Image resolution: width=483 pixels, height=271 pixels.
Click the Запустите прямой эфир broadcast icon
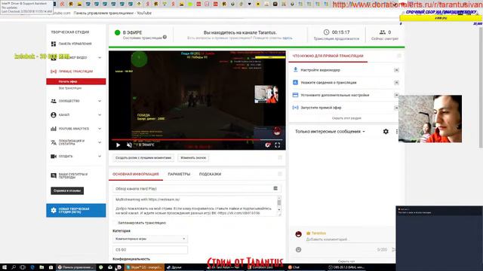[x=295, y=108]
